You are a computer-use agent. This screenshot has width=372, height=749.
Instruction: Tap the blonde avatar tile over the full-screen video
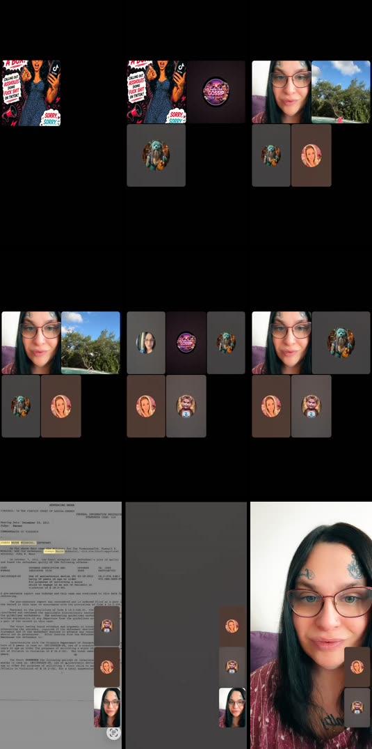coord(357,667)
